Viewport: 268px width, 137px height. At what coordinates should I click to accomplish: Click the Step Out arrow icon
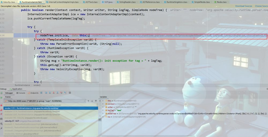(57, 93)
